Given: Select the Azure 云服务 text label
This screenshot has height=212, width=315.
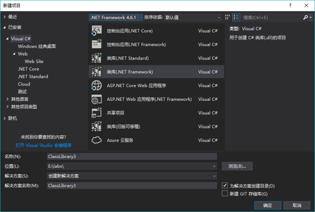Looking at the screenshot, I should click(x=120, y=140).
